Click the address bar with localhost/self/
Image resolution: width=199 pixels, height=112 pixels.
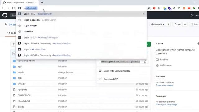click(x=81, y=8)
